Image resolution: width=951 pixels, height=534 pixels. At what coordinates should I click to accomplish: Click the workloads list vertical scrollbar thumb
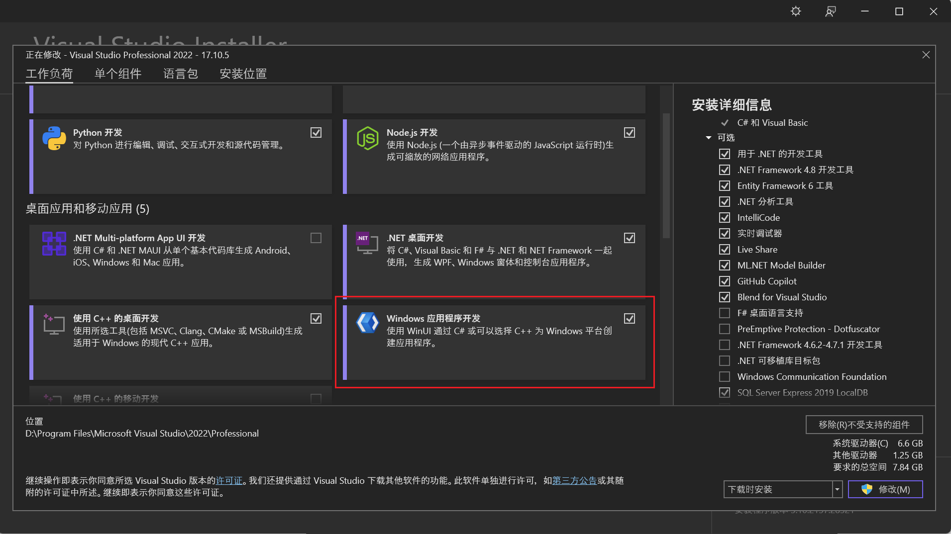[x=666, y=176]
